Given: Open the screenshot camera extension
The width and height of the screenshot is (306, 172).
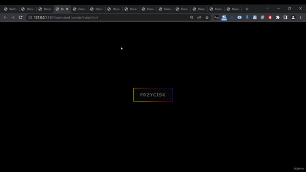Looking at the screenshot, I should (x=240, y=17).
